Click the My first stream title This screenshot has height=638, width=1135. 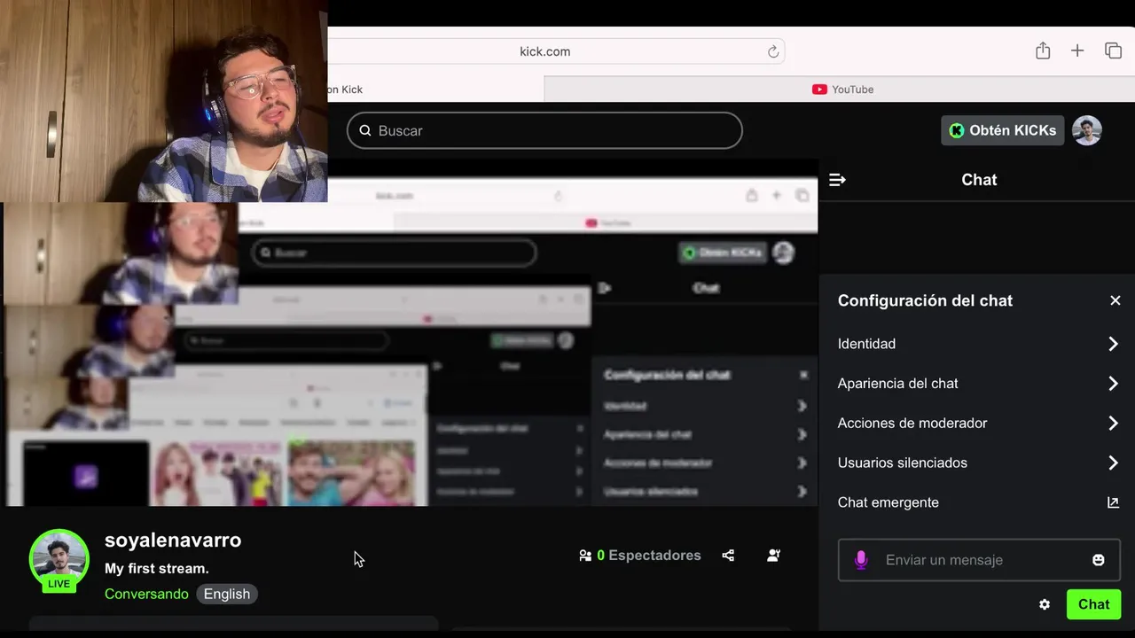pyautogui.click(x=157, y=568)
